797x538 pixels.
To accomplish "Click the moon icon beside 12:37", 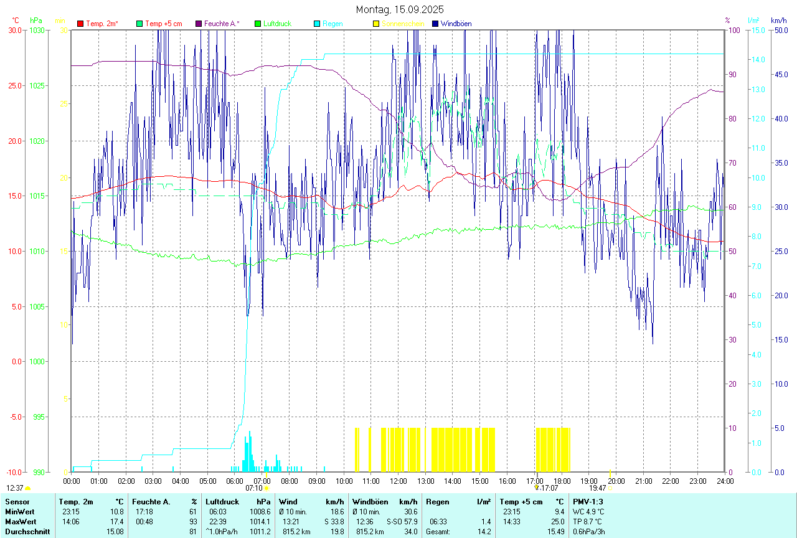I will tap(28, 488).
